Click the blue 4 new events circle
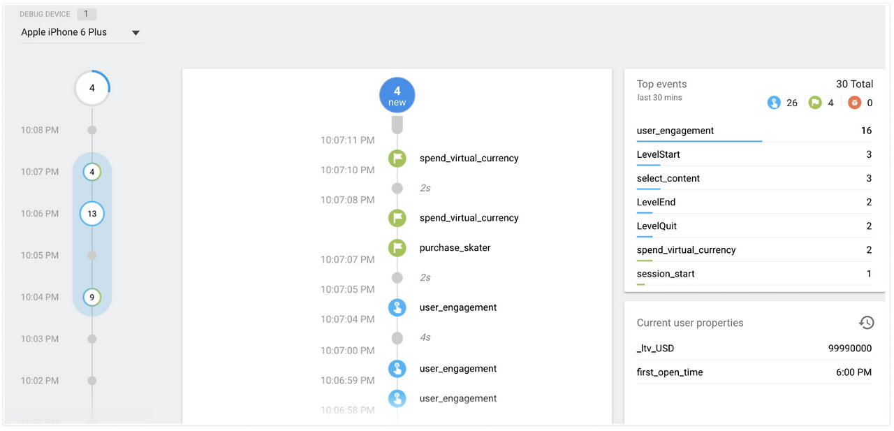Screen dimensions: 894x431 coord(397,96)
